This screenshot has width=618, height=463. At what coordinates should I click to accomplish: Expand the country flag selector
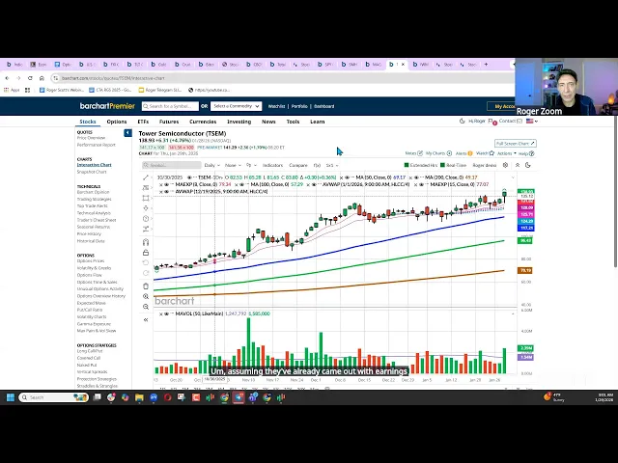click(532, 122)
